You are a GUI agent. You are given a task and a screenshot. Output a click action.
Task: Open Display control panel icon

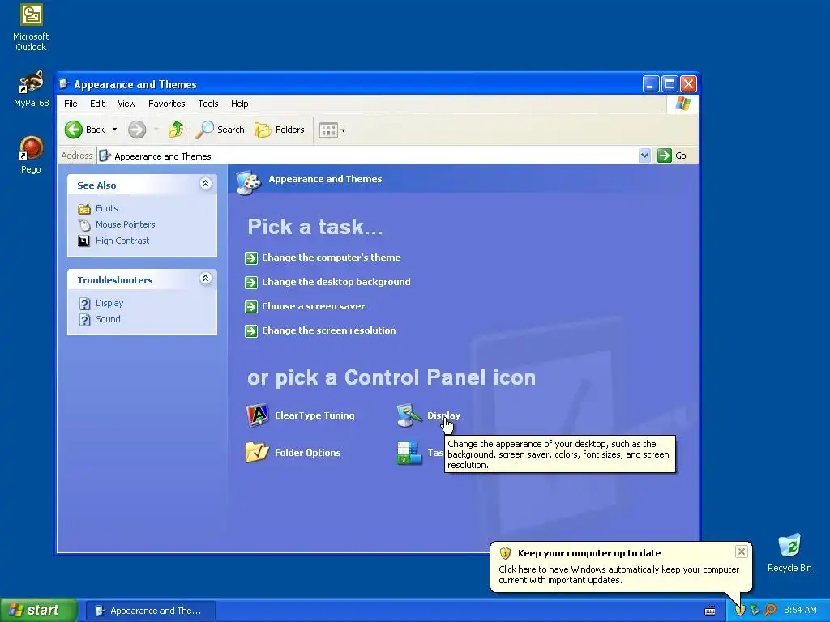point(409,415)
